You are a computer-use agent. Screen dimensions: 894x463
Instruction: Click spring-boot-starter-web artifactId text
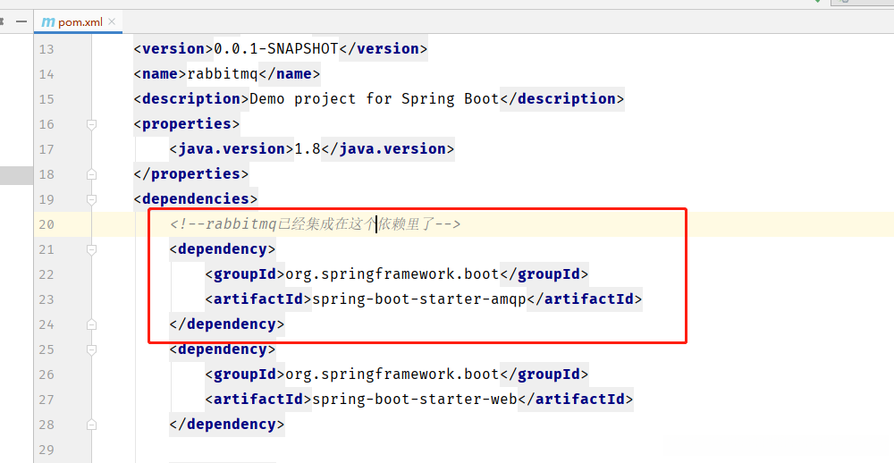tap(414, 400)
